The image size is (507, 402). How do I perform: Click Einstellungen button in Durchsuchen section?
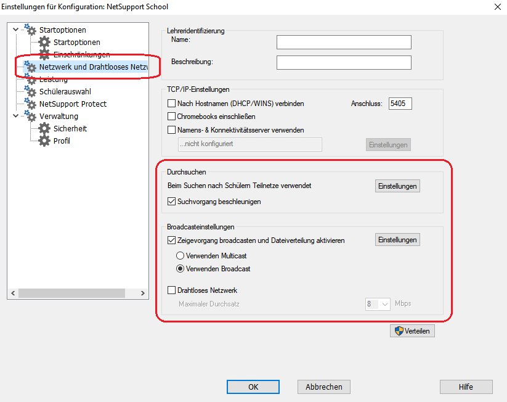point(397,186)
